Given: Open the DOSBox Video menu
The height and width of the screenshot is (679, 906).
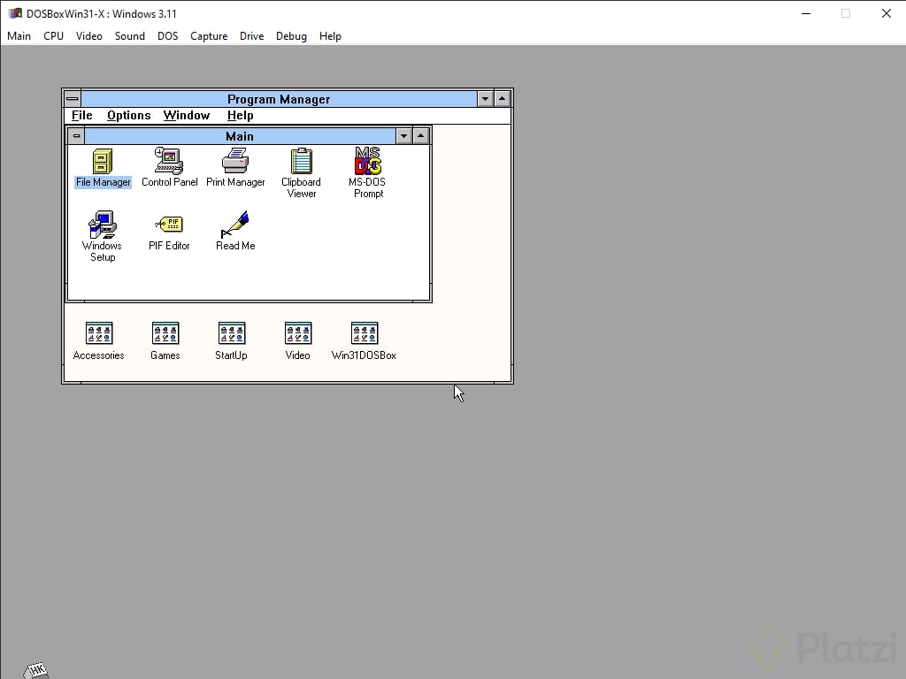Looking at the screenshot, I should (89, 35).
